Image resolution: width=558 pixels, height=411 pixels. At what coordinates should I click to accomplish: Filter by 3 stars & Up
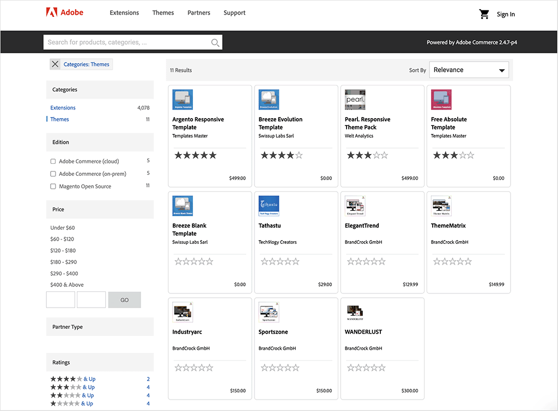pos(72,387)
